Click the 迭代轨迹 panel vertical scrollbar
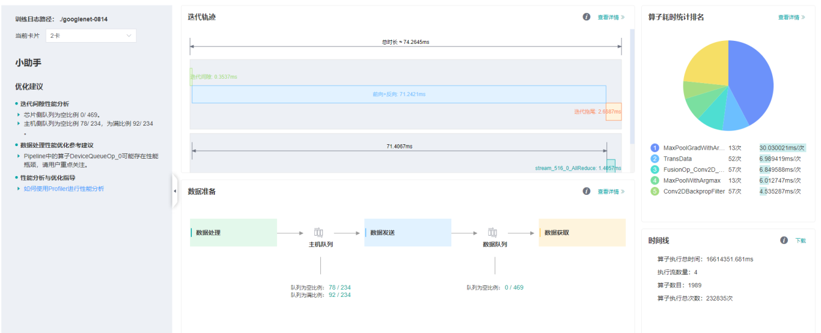This screenshot has width=821, height=333. pyautogui.click(x=632, y=84)
